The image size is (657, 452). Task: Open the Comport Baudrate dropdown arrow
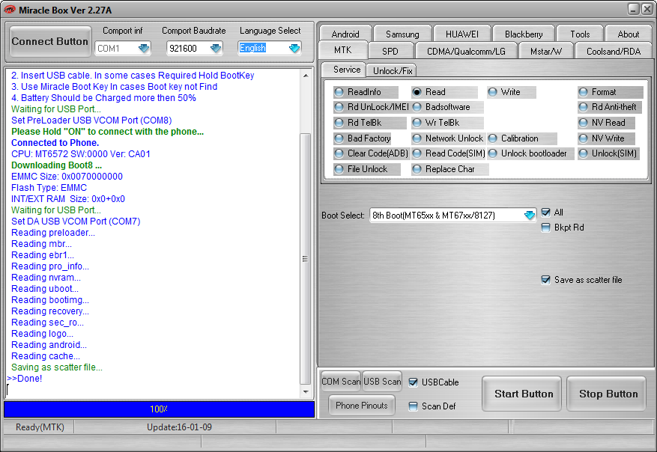[216, 48]
